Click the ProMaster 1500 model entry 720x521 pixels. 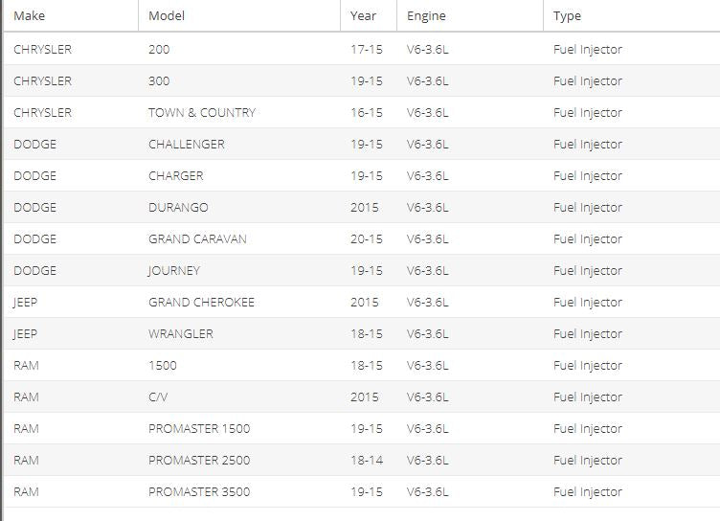[199, 429]
